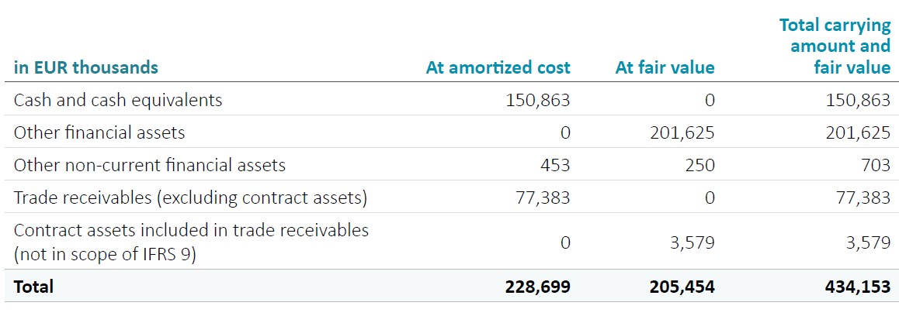The image size is (899, 323).
Task: Click Cash and cash equivalents amortized cost value
Action: point(537,100)
